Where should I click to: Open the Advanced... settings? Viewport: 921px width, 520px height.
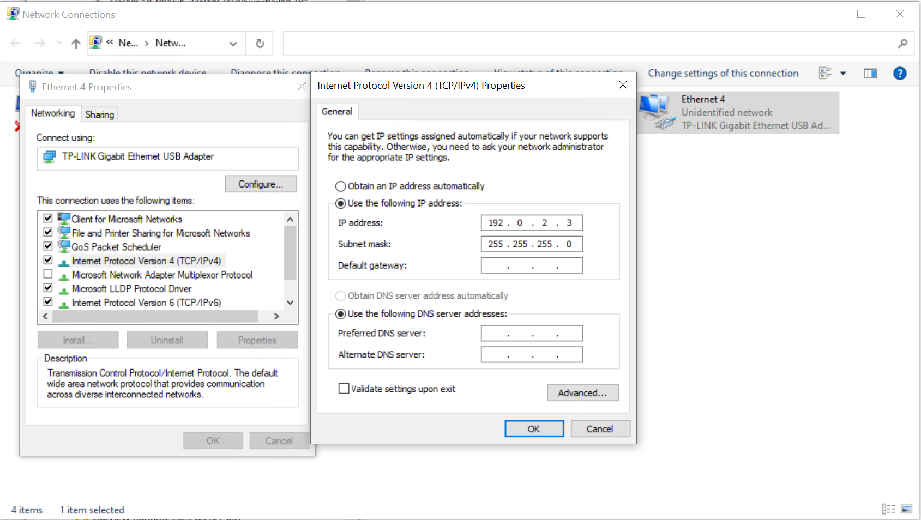click(x=583, y=393)
